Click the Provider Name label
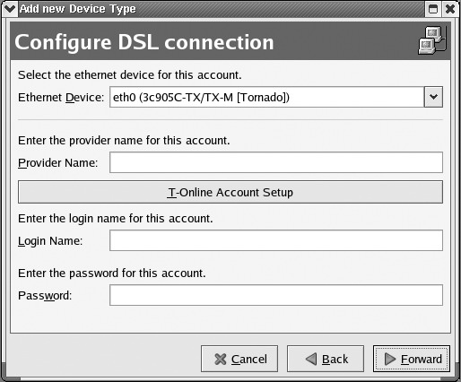Screen dimensions: 461x382 point(58,163)
